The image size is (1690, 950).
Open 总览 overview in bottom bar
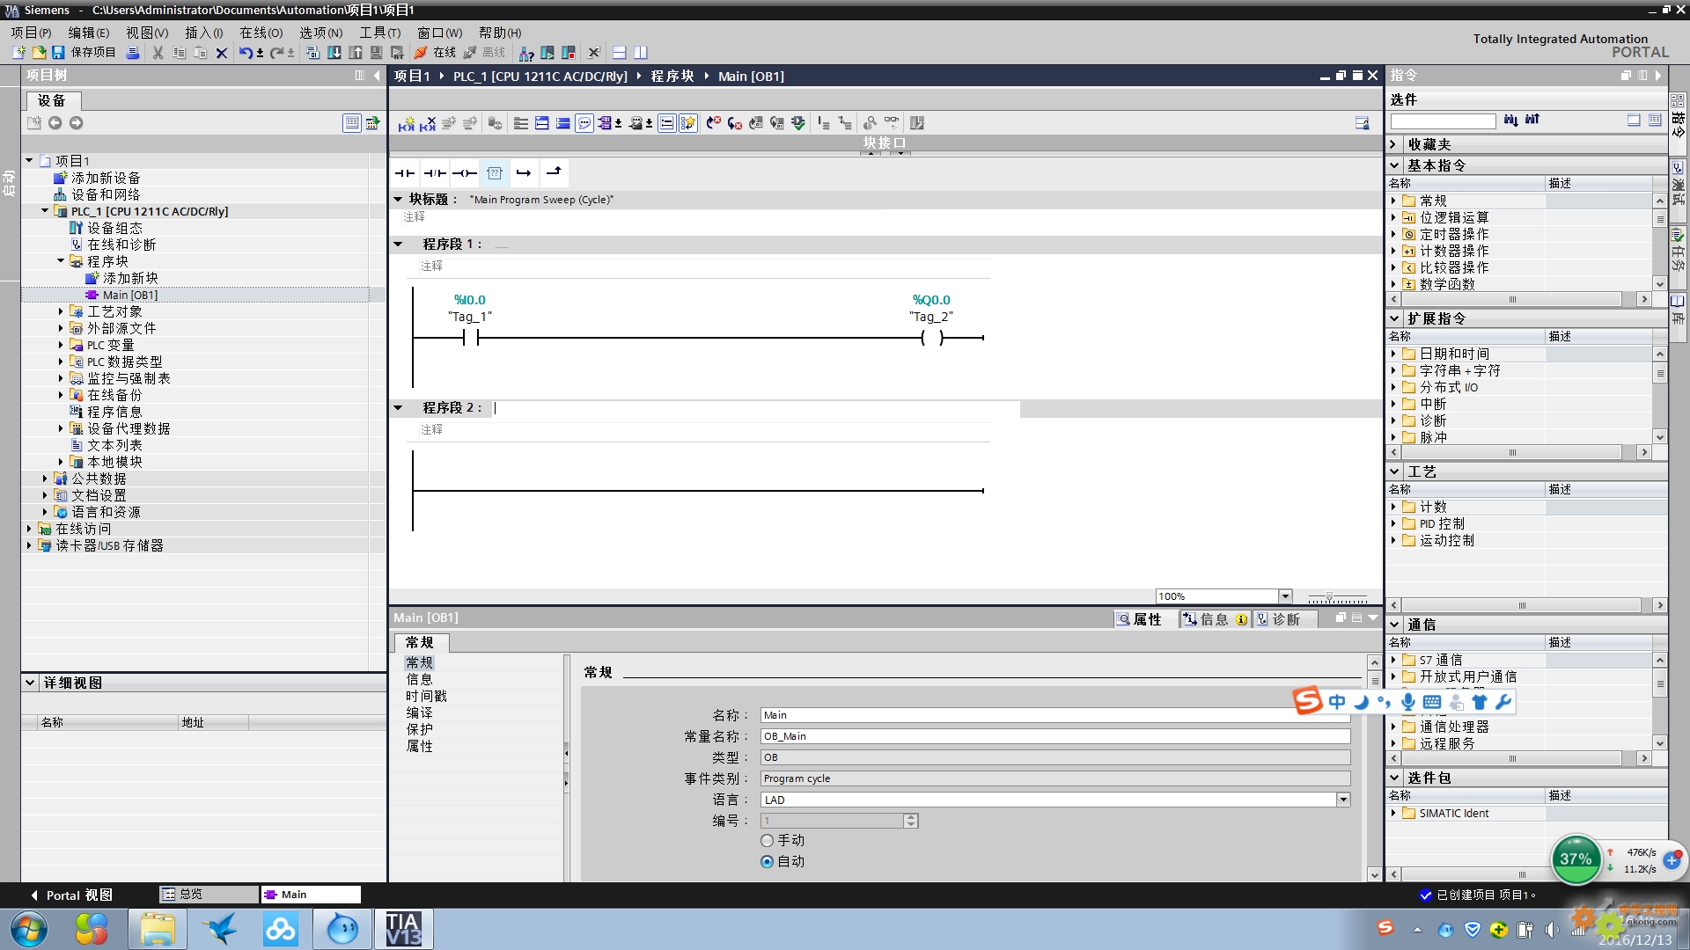pos(209,894)
